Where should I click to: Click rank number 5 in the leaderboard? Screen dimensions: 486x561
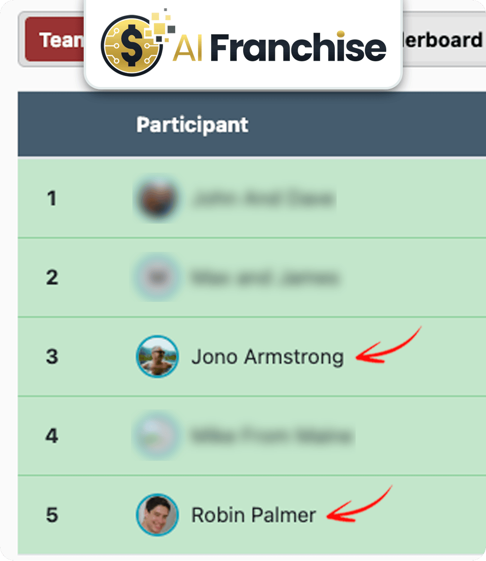(52, 515)
